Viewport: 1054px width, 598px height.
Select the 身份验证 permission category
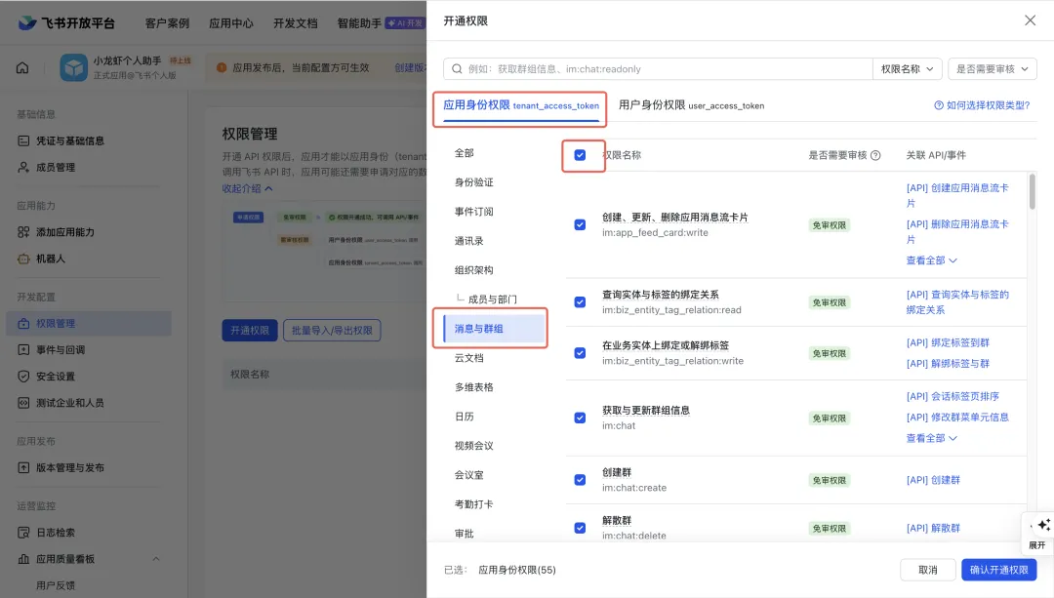(474, 182)
